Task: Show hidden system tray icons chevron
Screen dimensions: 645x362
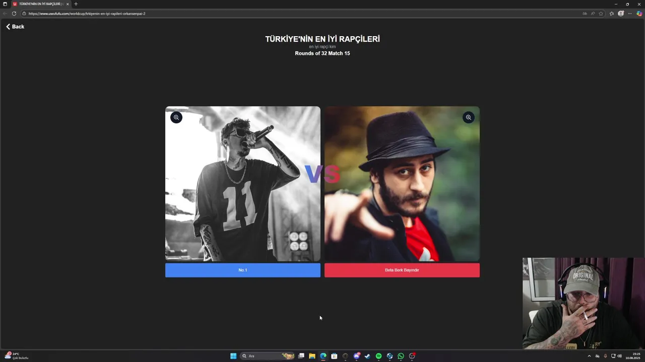Action: coord(589,356)
